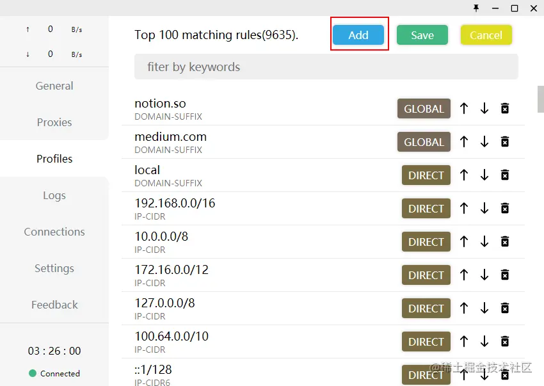View the Logs tab
Viewport: 544px width, 386px height.
54,195
